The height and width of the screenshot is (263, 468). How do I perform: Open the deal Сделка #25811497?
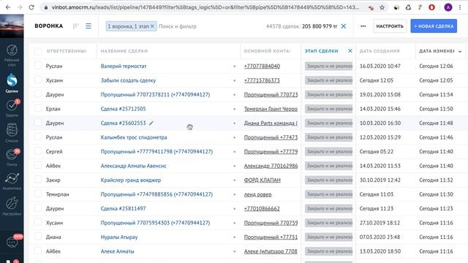coord(124,208)
